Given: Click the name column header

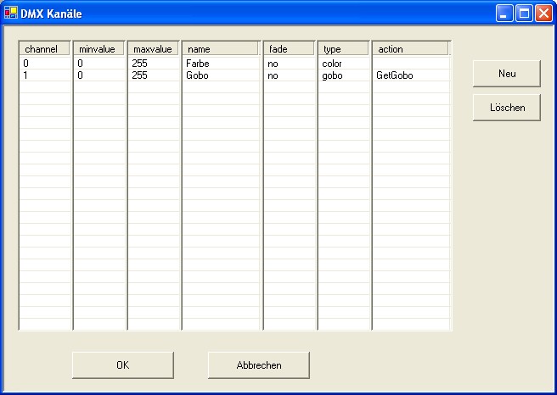Looking at the screenshot, I should click(x=220, y=49).
